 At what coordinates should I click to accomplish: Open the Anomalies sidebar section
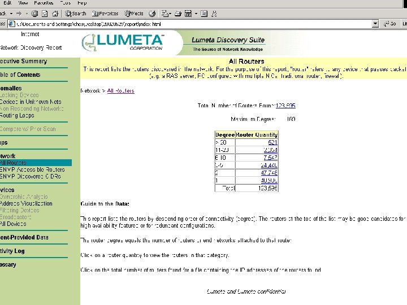pos(11,88)
